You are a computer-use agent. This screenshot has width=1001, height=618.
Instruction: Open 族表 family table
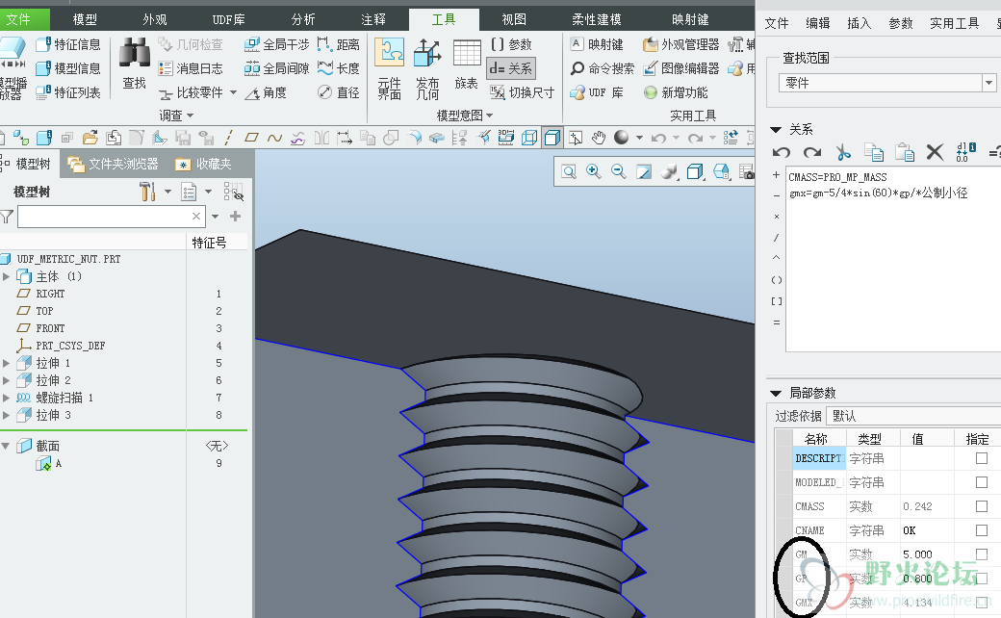point(467,64)
